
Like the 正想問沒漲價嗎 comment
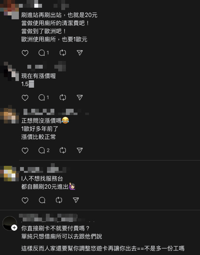tap(25, 150)
